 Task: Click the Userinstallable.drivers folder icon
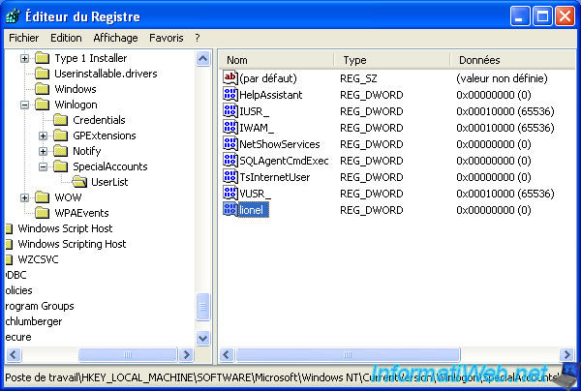pos(43,74)
